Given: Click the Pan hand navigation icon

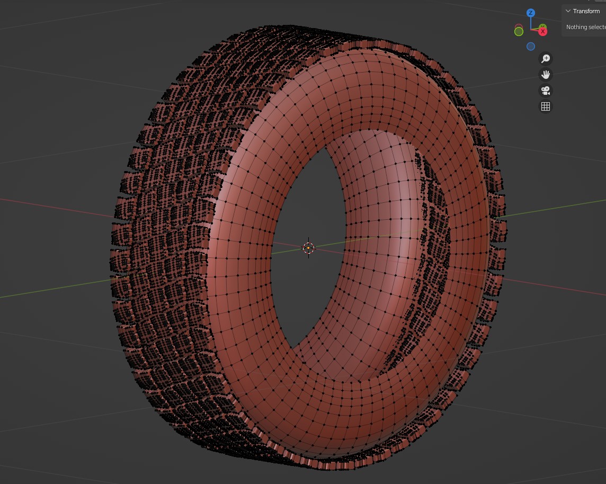Looking at the screenshot, I should click(x=545, y=75).
